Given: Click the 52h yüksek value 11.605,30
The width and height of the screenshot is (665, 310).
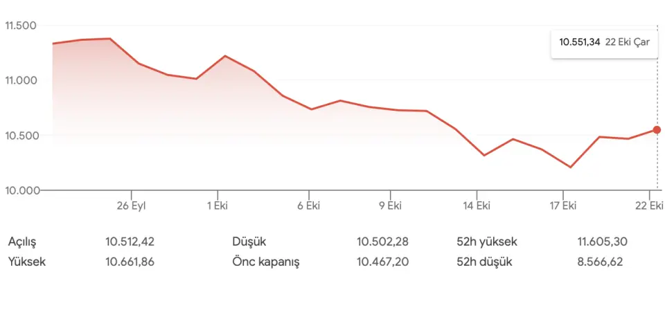Looking at the screenshot, I should [x=601, y=241].
